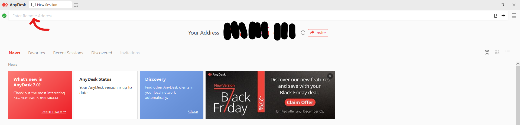
Task: Click the file transfer browse icon
Action: click(496, 16)
